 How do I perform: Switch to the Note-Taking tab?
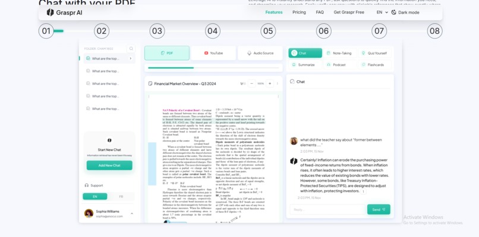coord(339,53)
